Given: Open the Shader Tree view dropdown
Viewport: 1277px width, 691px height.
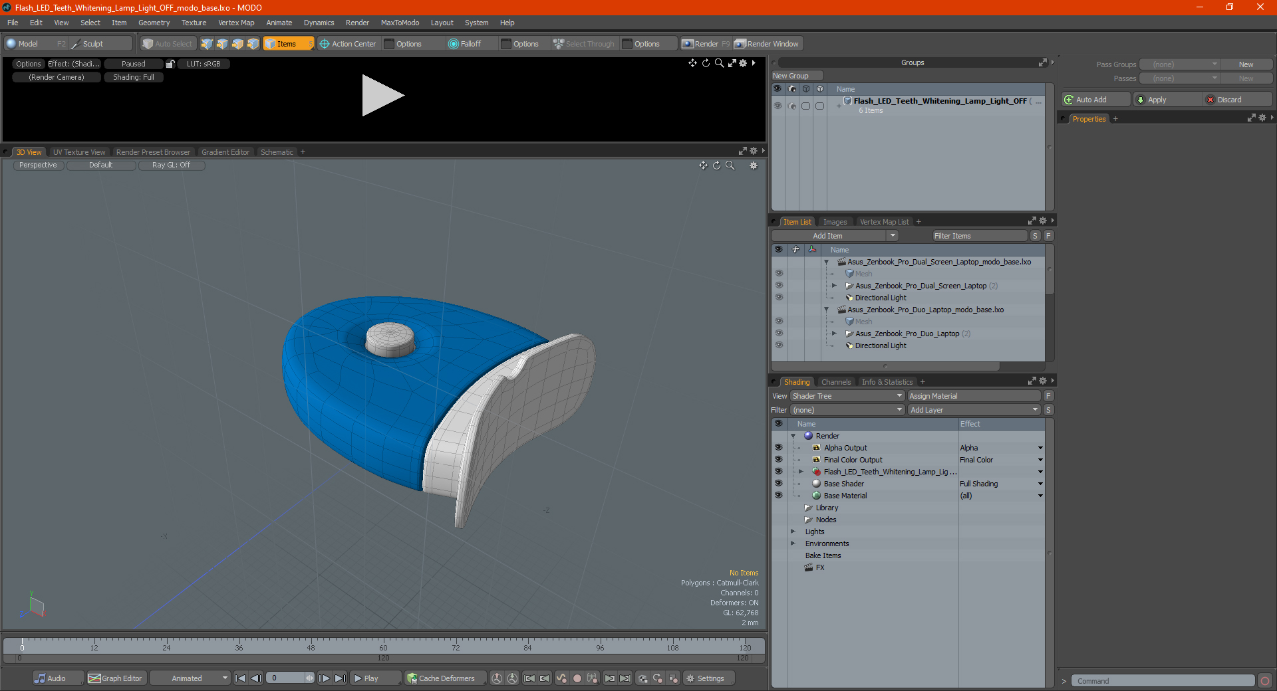Looking at the screenshot, I should 847,396.
